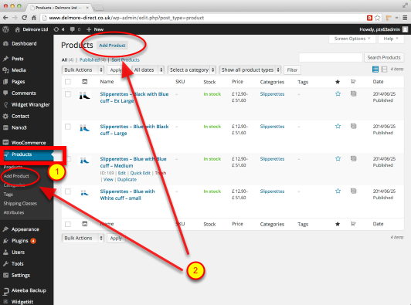Viewport: 411px width, 305px height.
Task: Switch to list view icon above the table
Action: tap(375, 69)
